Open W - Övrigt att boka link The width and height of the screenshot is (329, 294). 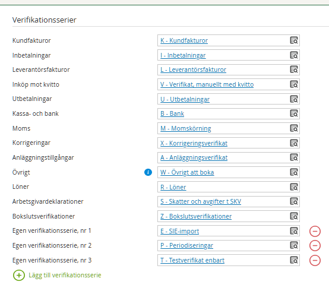tap(187, 172)
